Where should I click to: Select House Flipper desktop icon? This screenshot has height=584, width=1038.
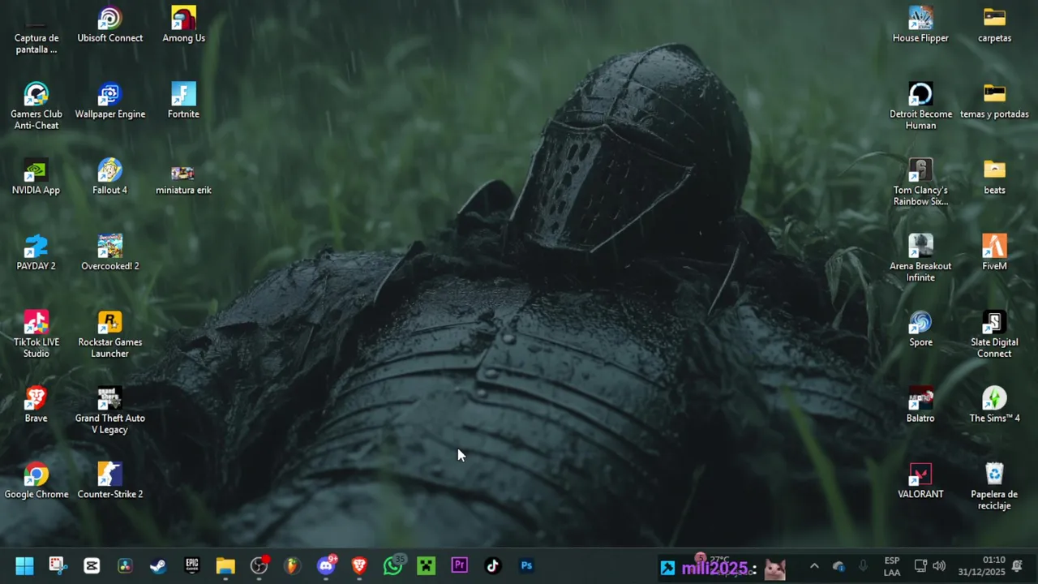tap(920, 25)
